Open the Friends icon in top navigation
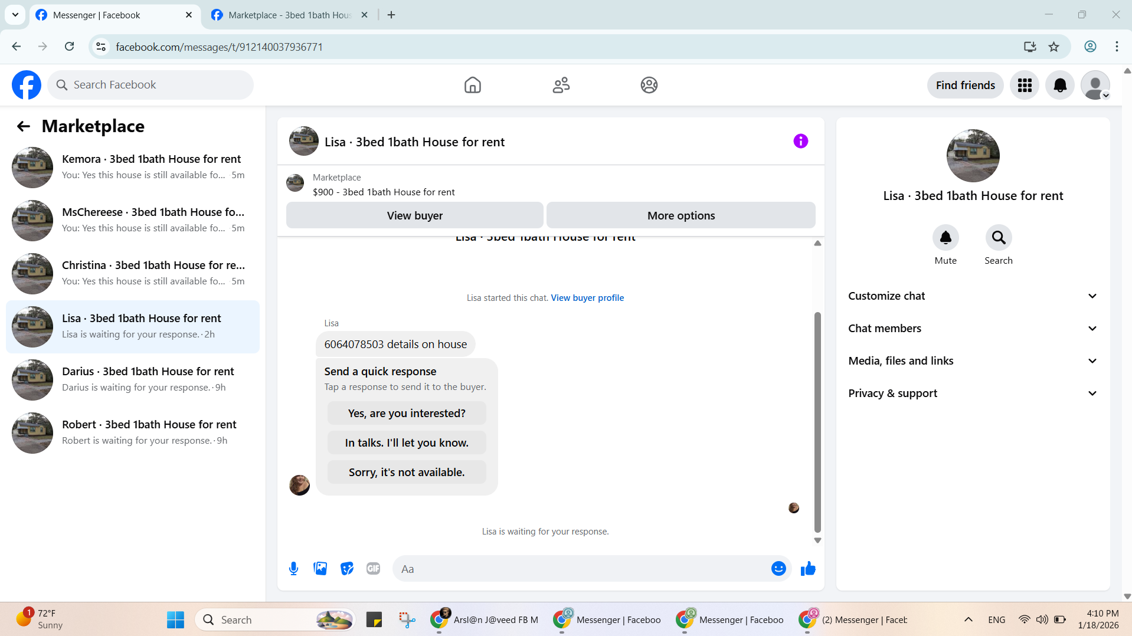The image size is (1132, 636). 561,85
